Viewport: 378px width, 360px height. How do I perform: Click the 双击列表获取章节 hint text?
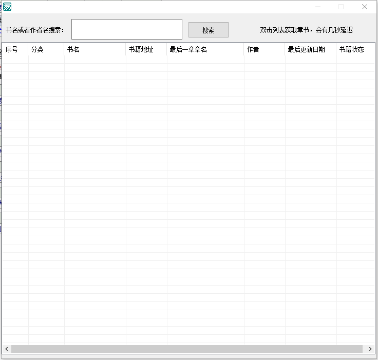(x=306, y=30)
